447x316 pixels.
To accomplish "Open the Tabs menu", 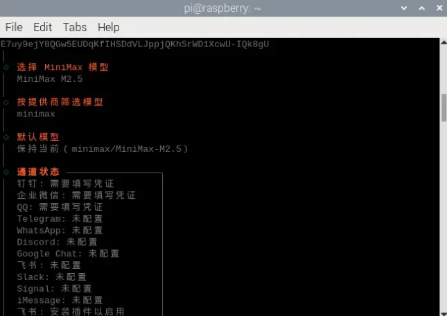I will [75, 27].
